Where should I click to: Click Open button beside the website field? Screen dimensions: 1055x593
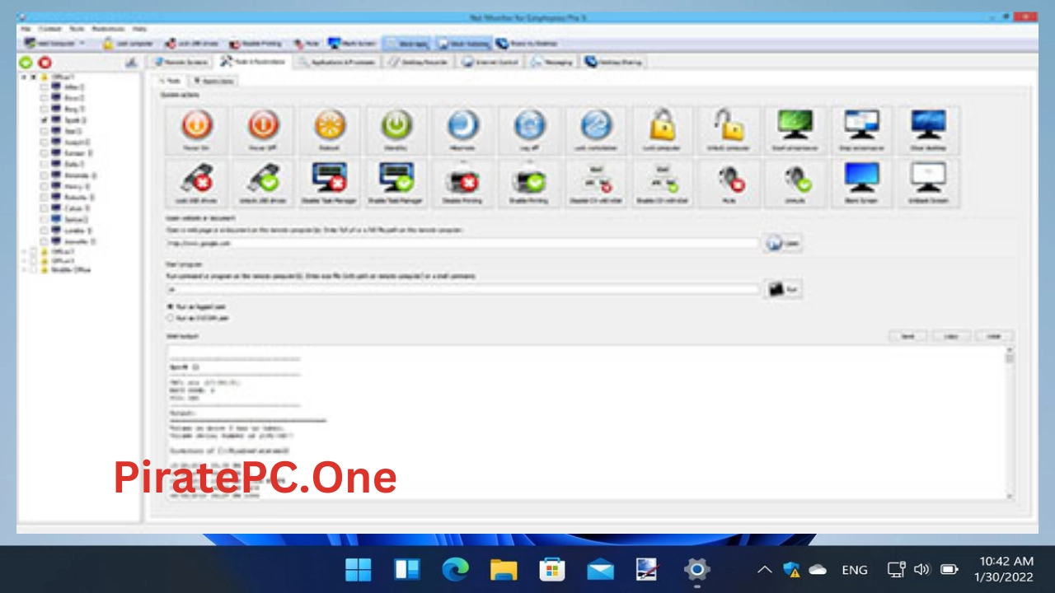(783, 244)
